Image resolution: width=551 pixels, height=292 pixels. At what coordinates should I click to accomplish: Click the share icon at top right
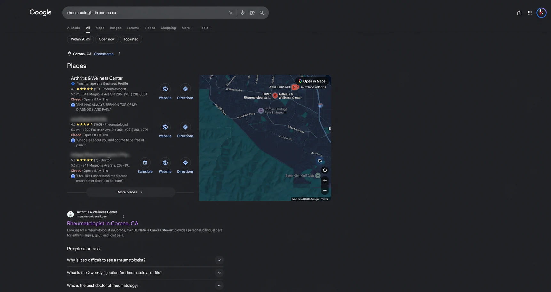(x=519, y=13)
